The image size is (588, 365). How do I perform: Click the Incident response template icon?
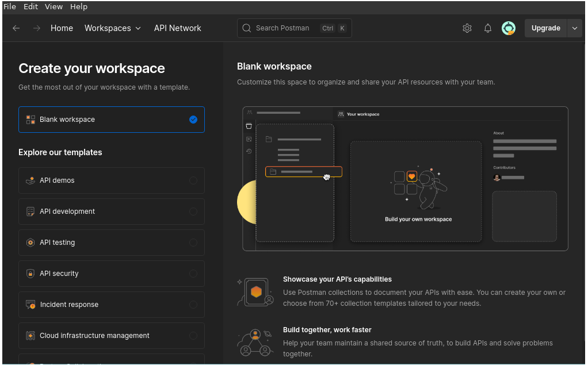(30, 305)
